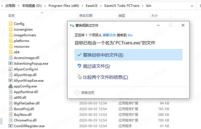Select the BoostProj.dll file icon
This screenshot has height=129, width=201.
tap(11, 109)
